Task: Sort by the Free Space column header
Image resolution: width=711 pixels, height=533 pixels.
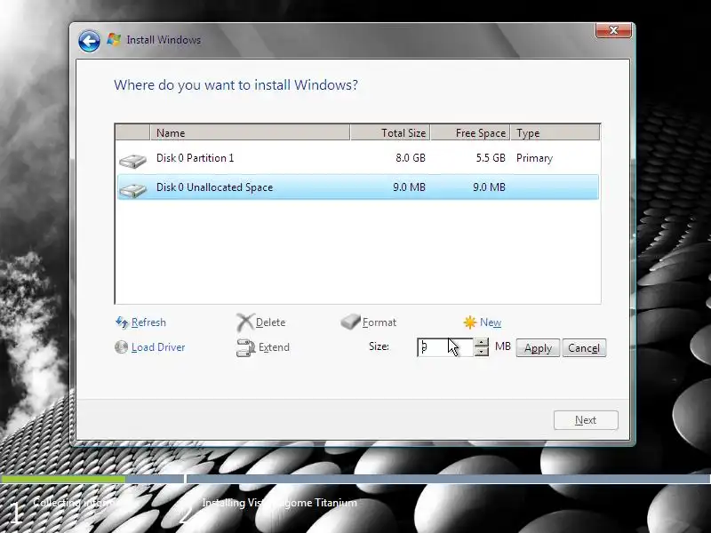Action: (470, 132)
